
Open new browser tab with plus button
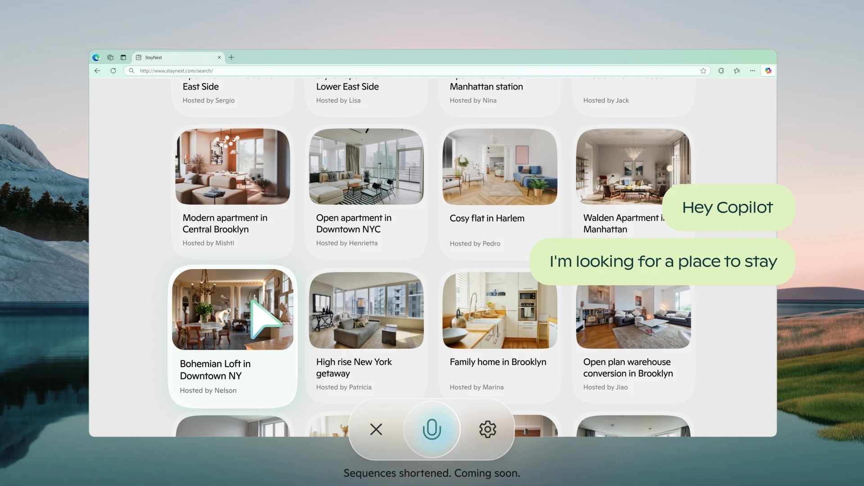point(231,58)
